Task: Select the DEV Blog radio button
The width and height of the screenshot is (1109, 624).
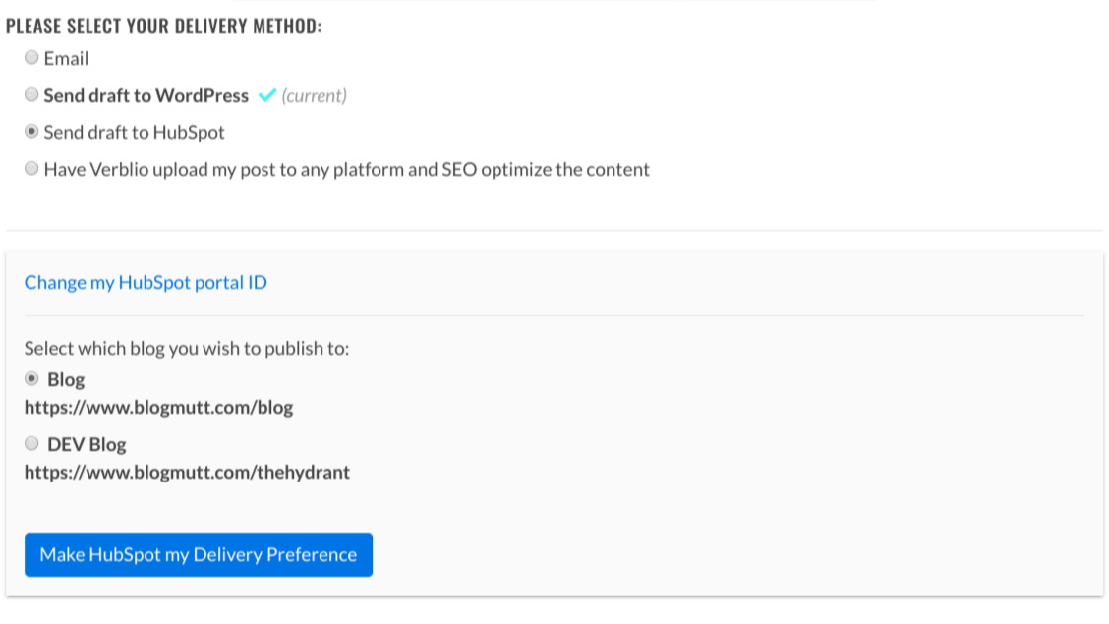Action: 32,444
